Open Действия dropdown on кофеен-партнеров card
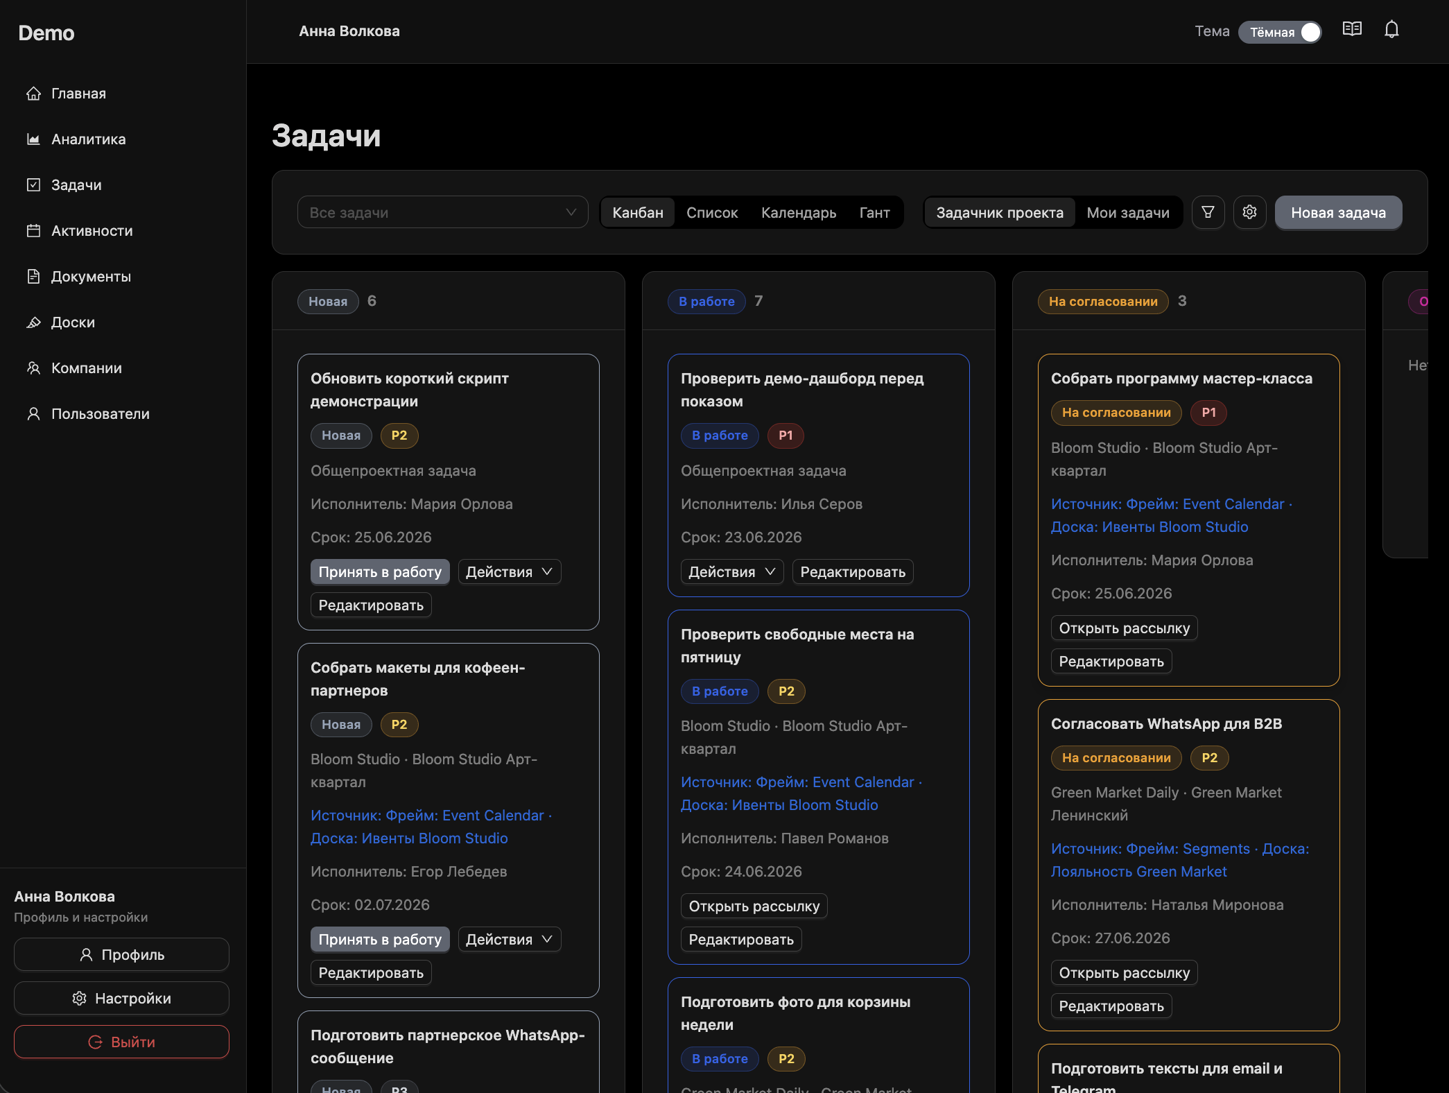 point(509,940)
